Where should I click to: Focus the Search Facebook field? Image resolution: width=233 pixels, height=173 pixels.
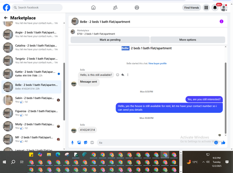click(37, 7)
